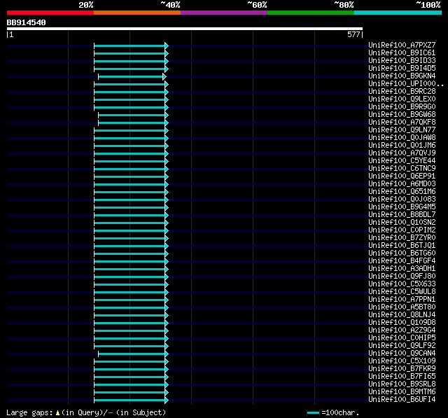The width and height of the screenshot is (448, 418).
Task: Select hit label UniRef100_Q0JAW8
Action: pyautogui.click(x=402, y=138)
